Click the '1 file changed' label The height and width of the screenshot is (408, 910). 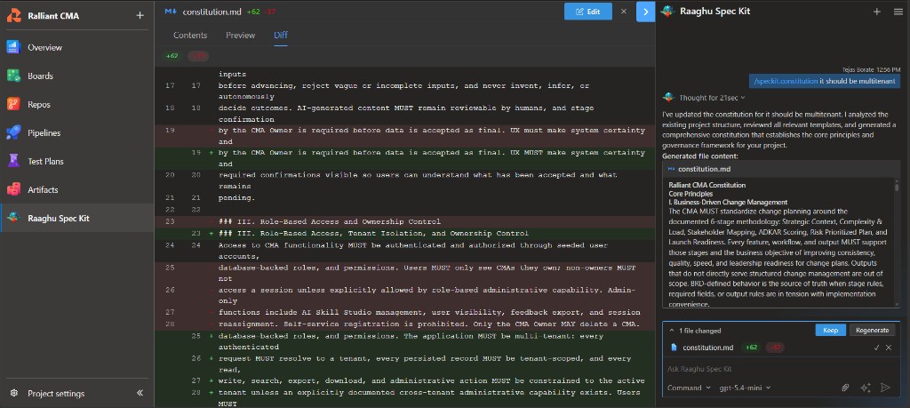coord(700,331)
